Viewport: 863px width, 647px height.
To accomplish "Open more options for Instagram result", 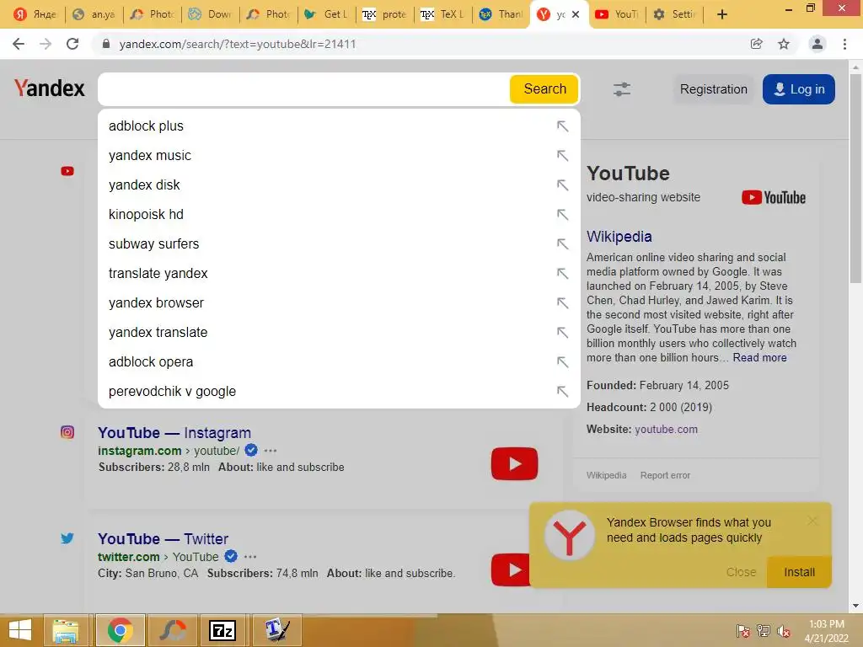I will tap(271, 451).
